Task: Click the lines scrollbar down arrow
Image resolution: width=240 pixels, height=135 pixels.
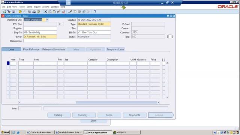Action: click(x=167, y=97)
